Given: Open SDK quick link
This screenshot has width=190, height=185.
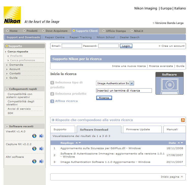Looking at the screenshot, I should click(x=10, y=113).
